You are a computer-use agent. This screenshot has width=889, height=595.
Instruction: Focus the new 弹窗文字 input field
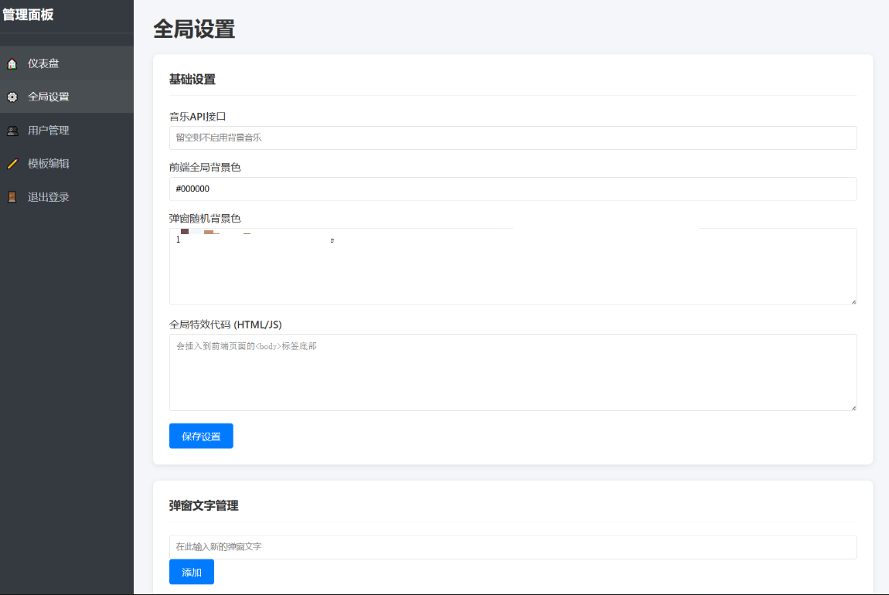pos(513,547)
